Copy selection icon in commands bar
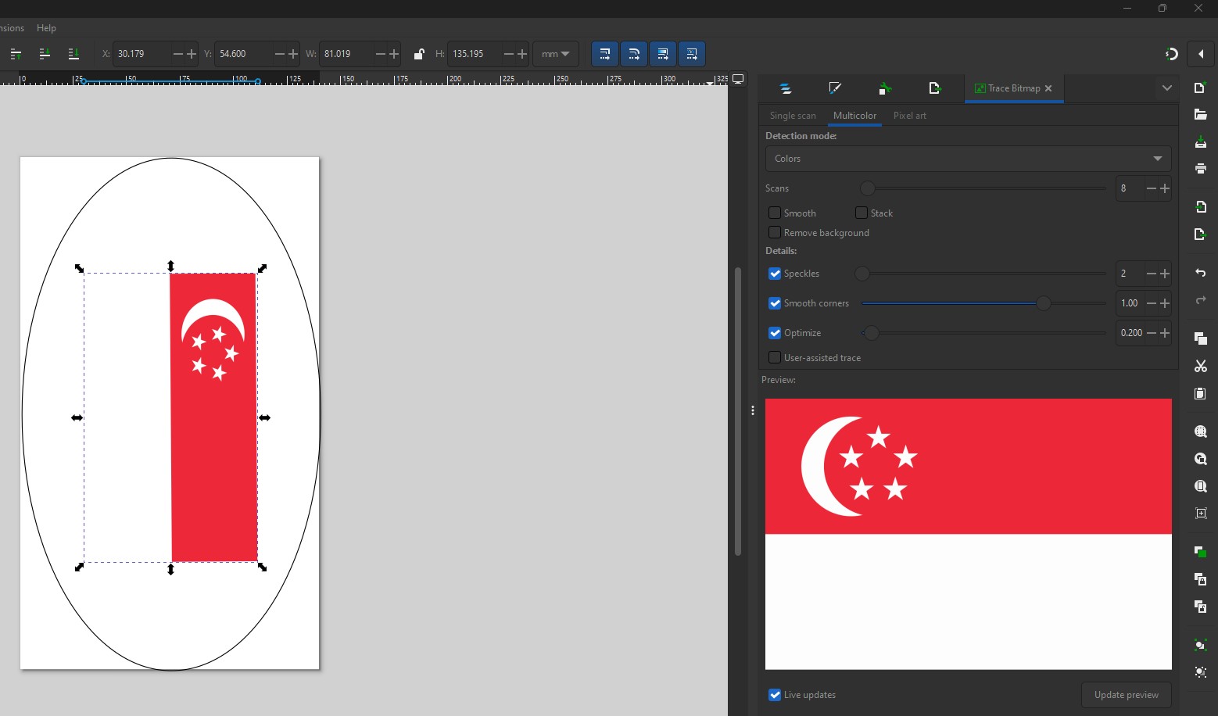 point(1200,338)
